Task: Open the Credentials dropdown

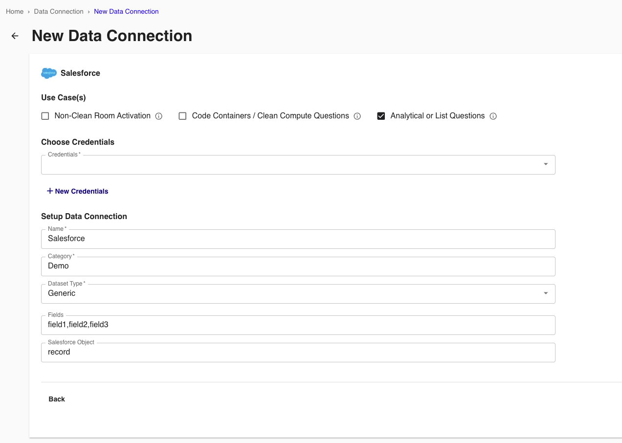Action: click(x=298, y=165)
